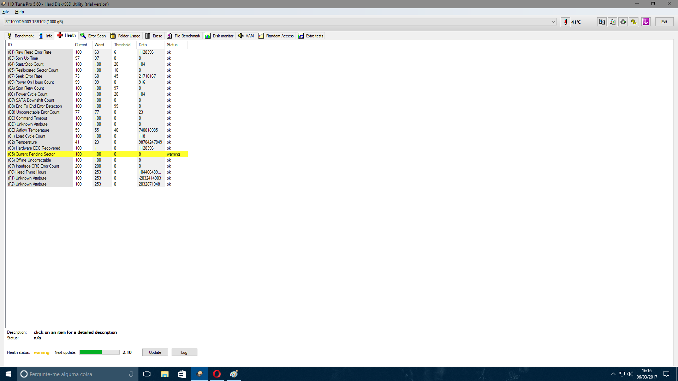Click the File Benchmark icon
This screenshot has height=381, width=678.
pyautogui.click(x=169, y=36)
